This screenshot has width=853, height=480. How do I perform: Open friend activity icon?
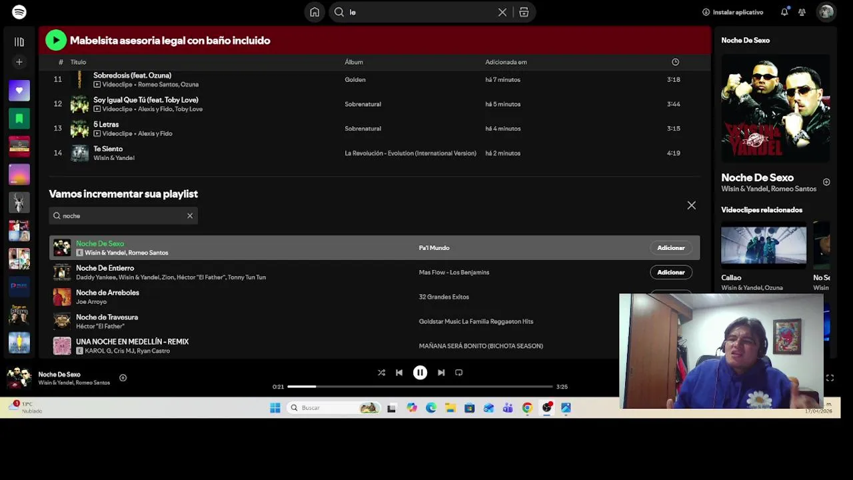tap(802, 12)
